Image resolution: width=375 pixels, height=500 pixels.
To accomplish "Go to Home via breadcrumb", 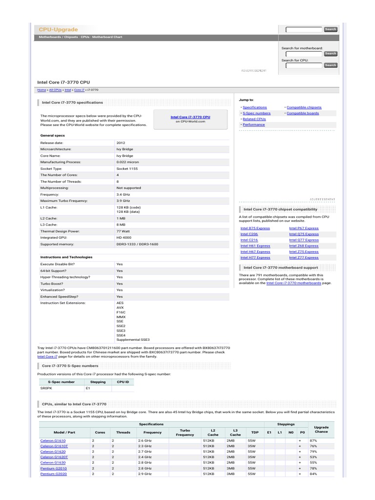I will tap(42, 90).
